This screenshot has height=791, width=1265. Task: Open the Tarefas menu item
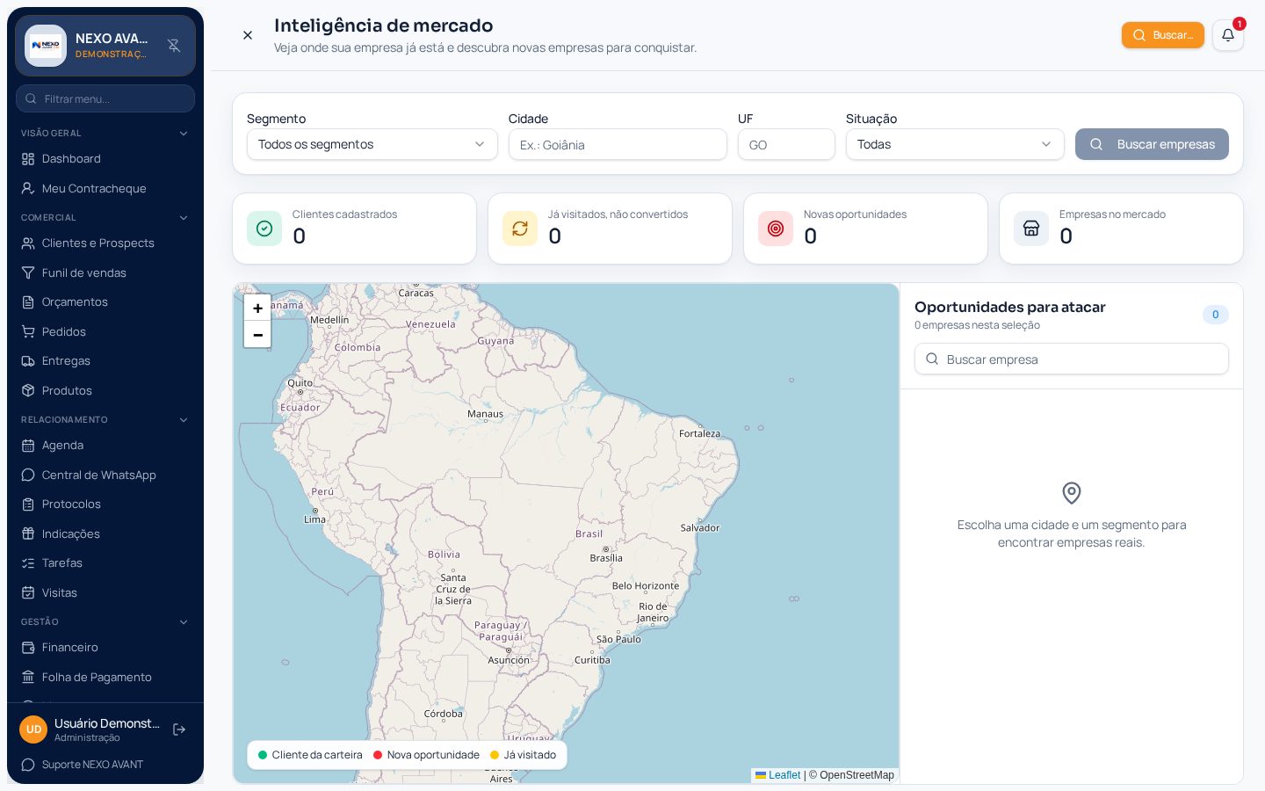(x=105, y=563)
